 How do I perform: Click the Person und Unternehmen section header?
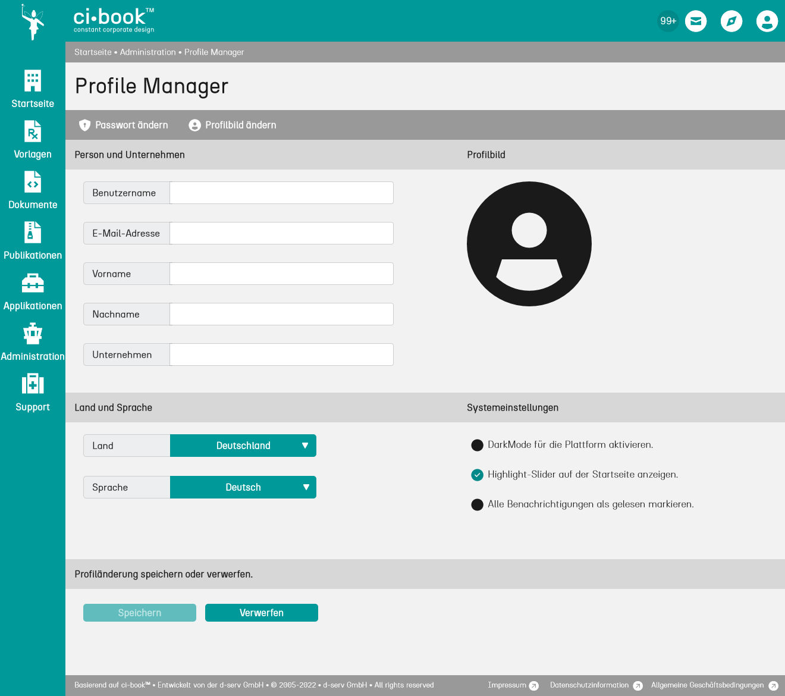(130, 155)
